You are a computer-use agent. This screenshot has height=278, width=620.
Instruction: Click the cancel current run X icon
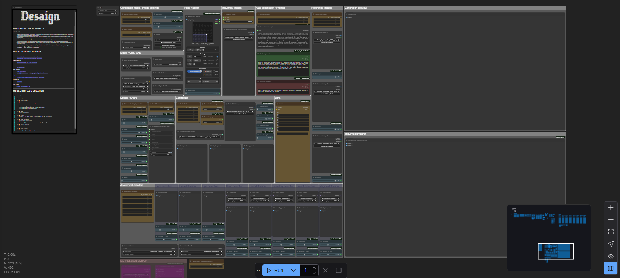325,270
